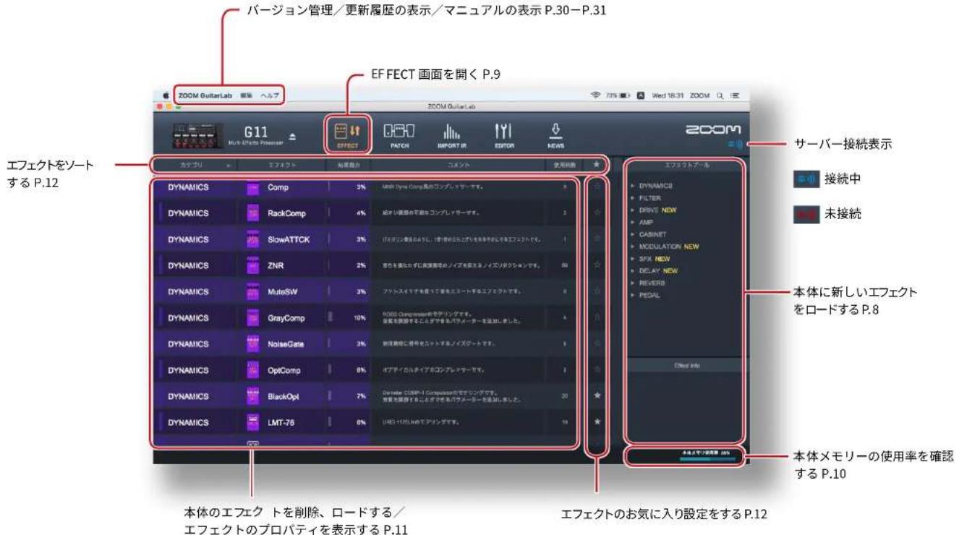Open the notification center list icon
The height and width of the screenshot is (535, 959).
tap(735, 95)
